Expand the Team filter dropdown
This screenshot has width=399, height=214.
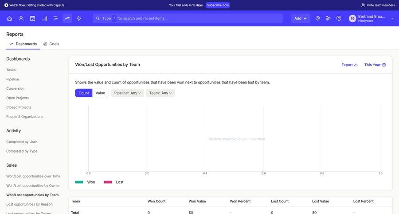160,93
